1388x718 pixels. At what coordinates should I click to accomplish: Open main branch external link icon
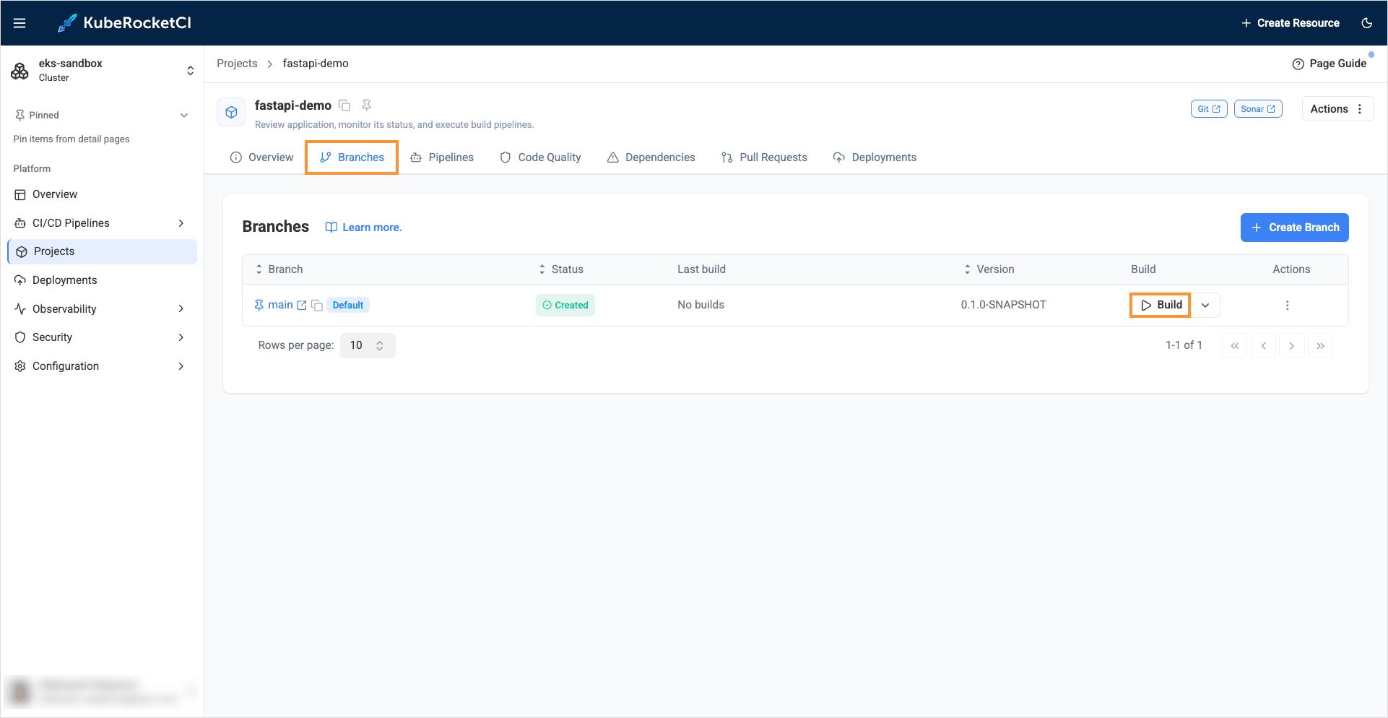coord(302,306)
